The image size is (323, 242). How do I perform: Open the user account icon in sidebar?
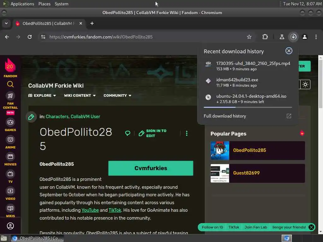(x=10, y=226)
